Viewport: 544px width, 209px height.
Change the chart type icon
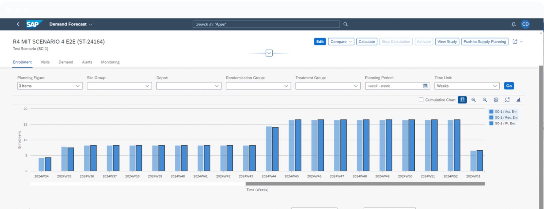tap(518, 100)
